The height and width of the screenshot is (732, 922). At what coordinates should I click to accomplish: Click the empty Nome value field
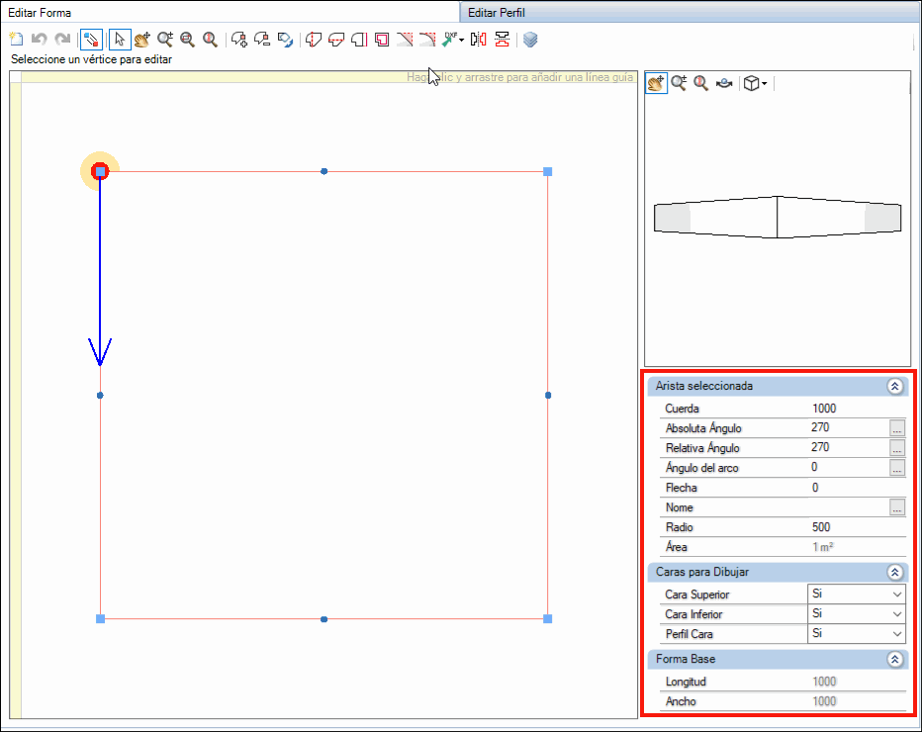848,507
